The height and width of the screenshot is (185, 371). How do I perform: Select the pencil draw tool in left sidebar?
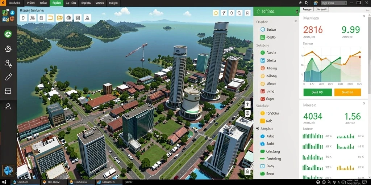coord(8,77)
